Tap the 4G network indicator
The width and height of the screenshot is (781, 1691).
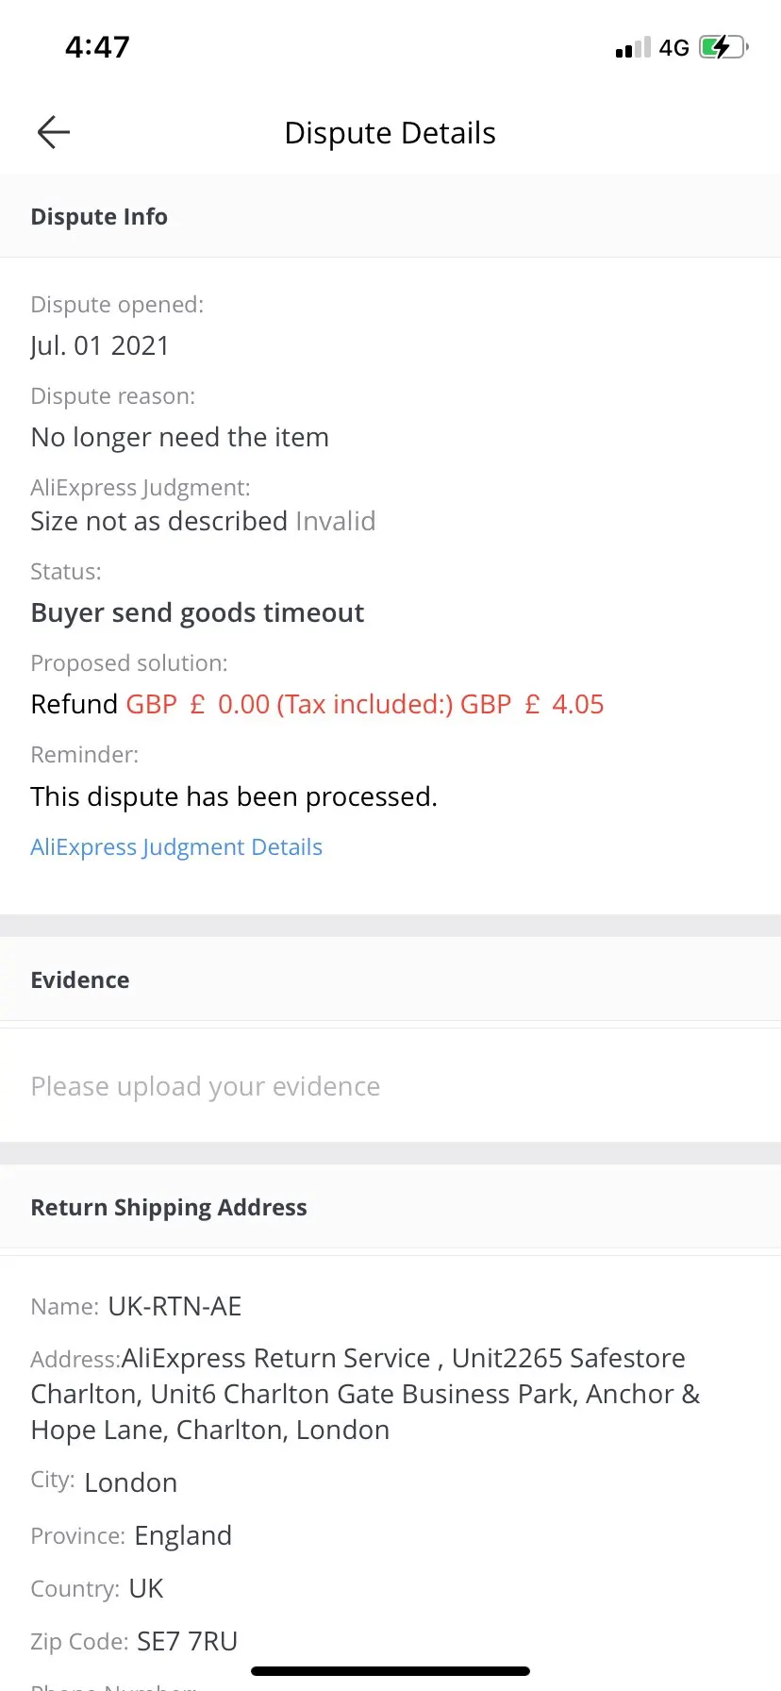(674, 47)
